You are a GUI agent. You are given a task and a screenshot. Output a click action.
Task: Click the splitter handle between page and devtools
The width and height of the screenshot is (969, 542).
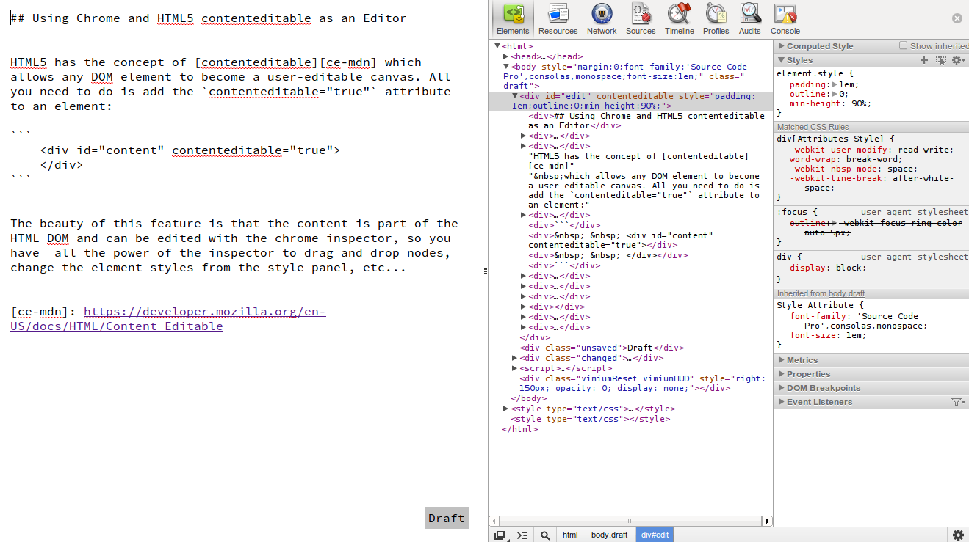(x=486, y=271)
